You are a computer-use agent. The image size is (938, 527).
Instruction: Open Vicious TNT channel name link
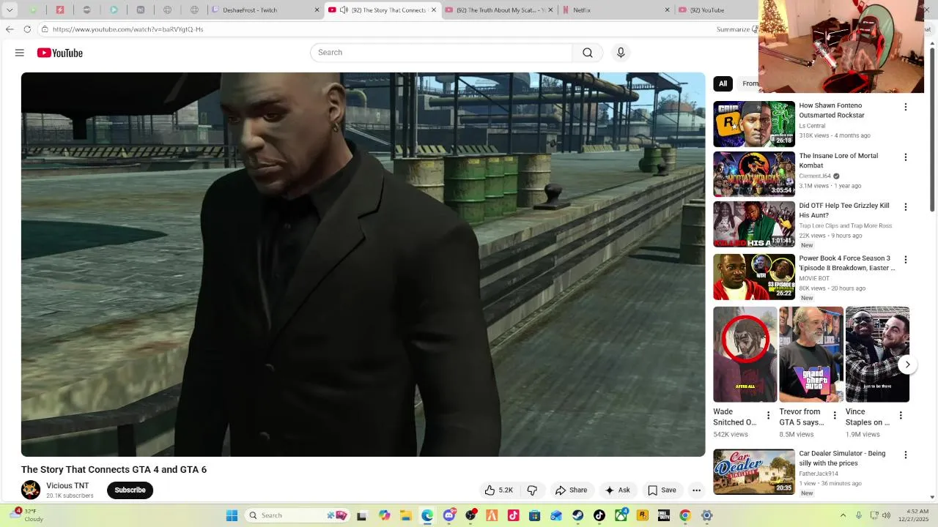[x=67, y=485]
